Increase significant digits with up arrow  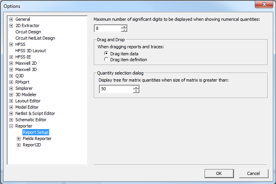coord(124,27)
